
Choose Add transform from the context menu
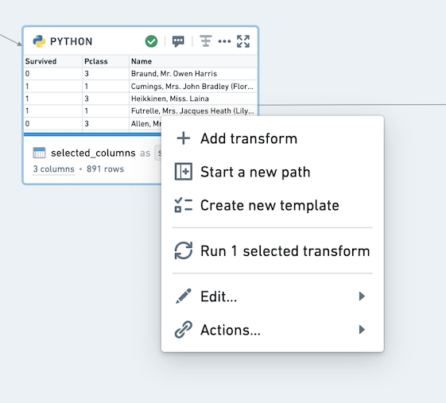[x=273, y=138]
